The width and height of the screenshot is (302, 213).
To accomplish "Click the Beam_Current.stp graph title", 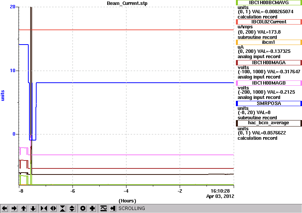I will pyautogui.click(x=127, y=3).
